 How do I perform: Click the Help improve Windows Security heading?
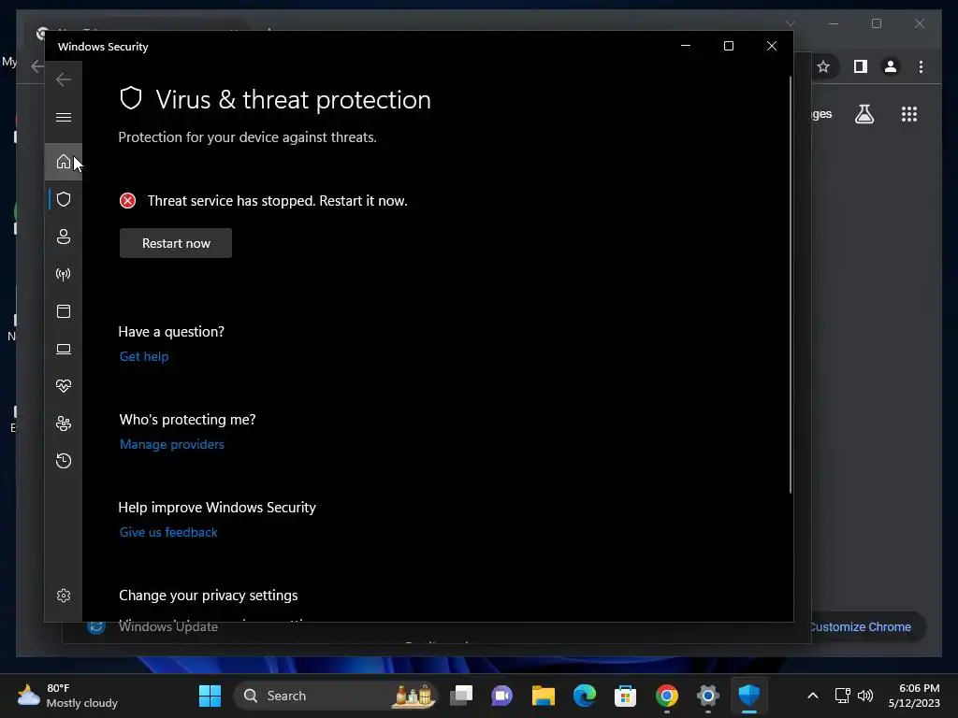point(217,508)
